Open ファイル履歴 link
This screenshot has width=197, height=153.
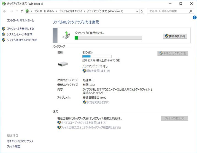click(x=14, y=146)
